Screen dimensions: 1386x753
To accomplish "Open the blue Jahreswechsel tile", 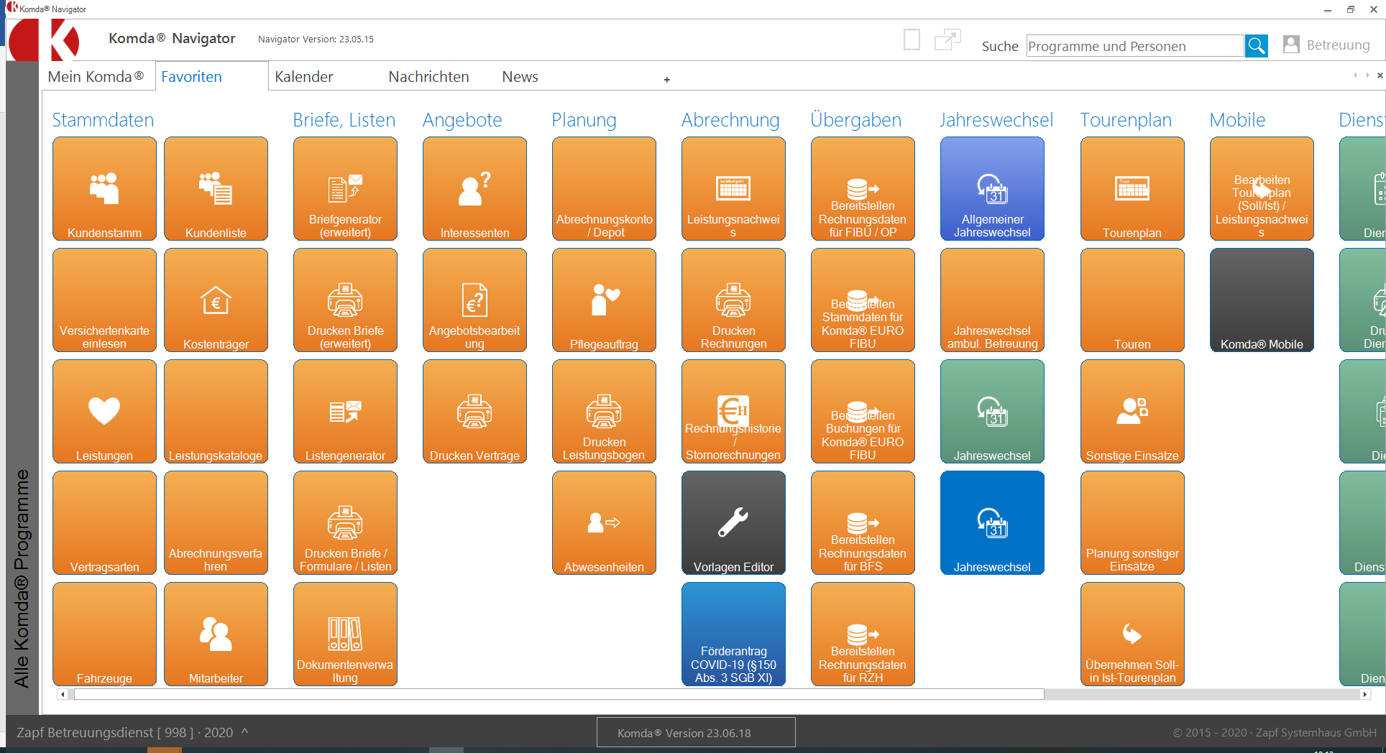I will [992, 522].
